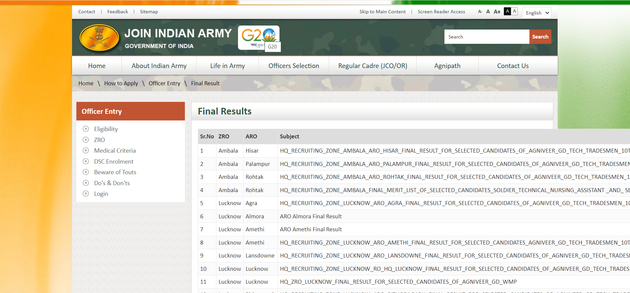630x293 pixels.
Task: Click the Indian Army emblem logo
Action: point(99,38)
